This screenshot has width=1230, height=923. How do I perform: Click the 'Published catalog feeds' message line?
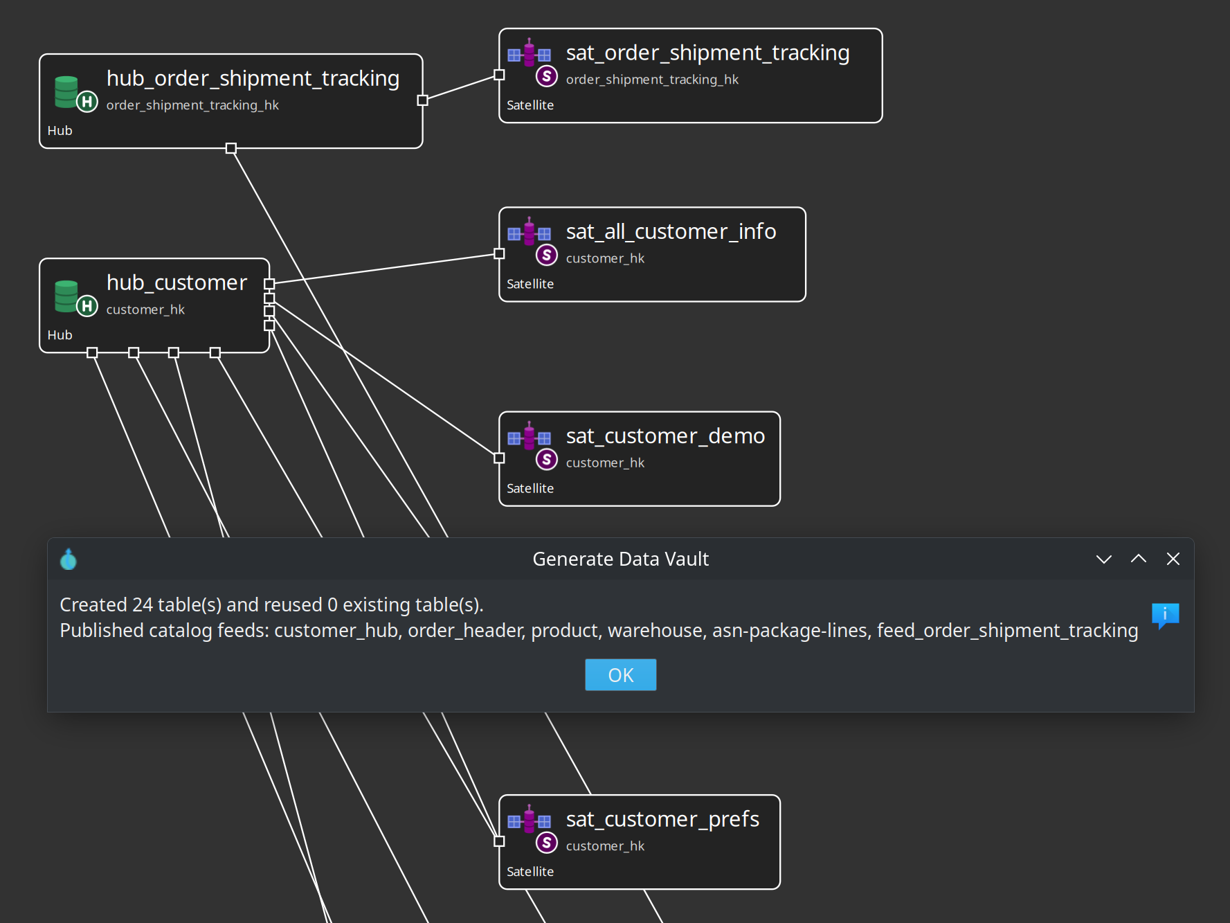tap(599, 630)
